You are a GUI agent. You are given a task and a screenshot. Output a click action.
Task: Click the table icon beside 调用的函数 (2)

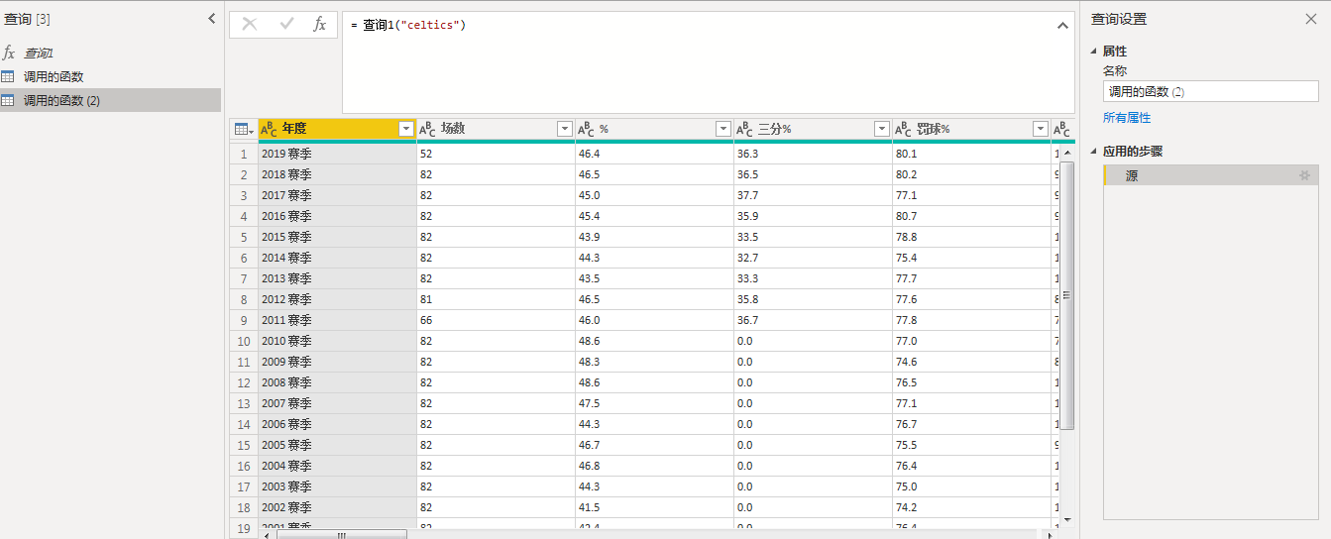(x=8, y=100)
